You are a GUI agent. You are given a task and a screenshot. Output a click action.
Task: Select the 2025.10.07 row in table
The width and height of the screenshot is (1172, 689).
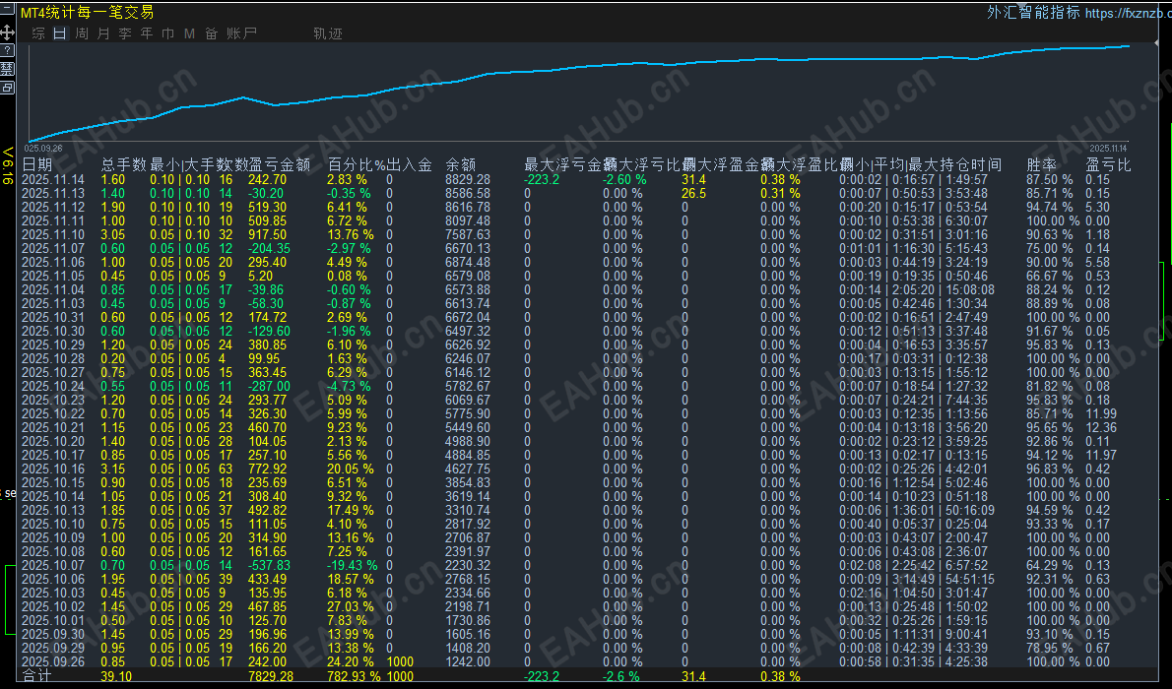tap(51, 565)
